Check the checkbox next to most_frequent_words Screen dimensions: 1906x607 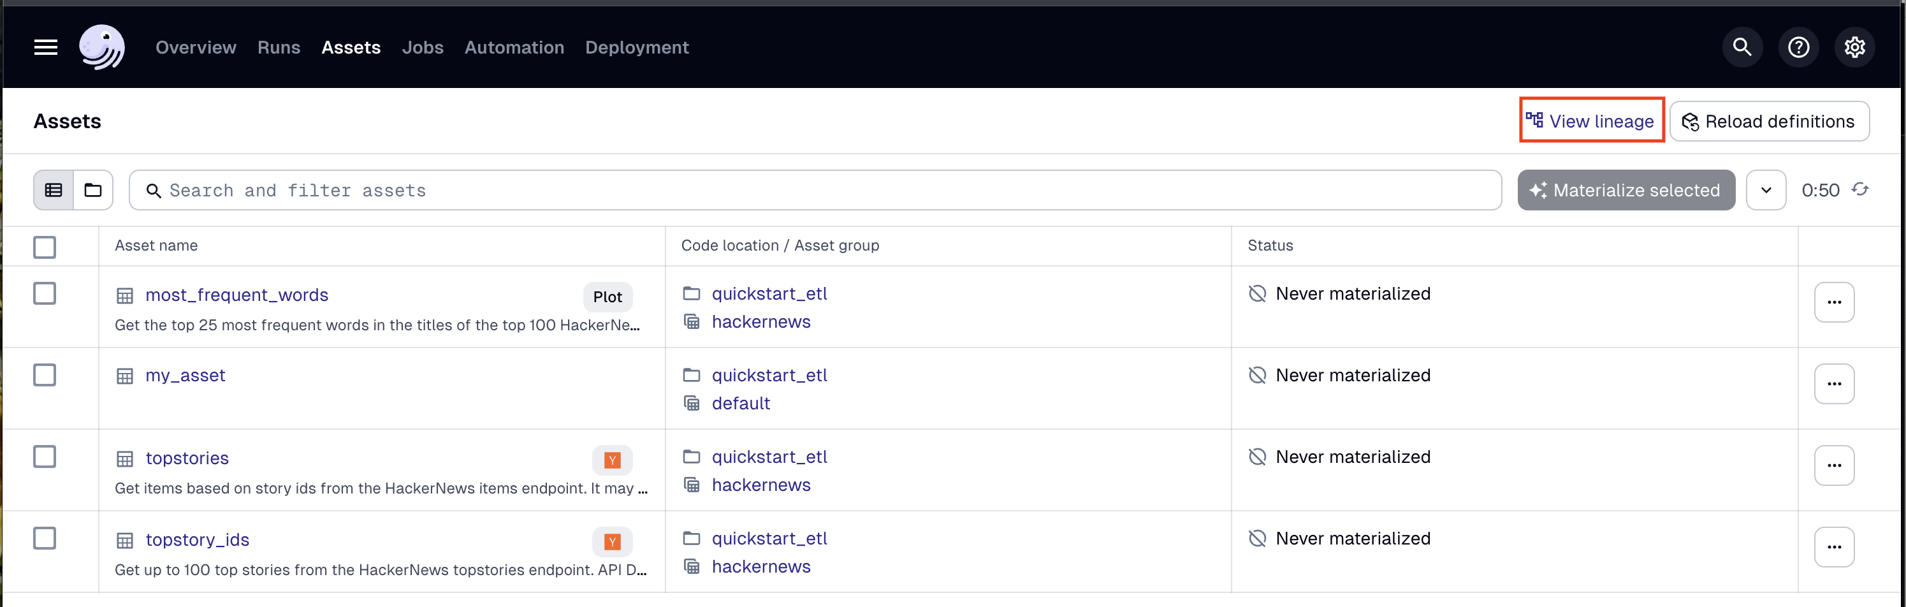45,293
